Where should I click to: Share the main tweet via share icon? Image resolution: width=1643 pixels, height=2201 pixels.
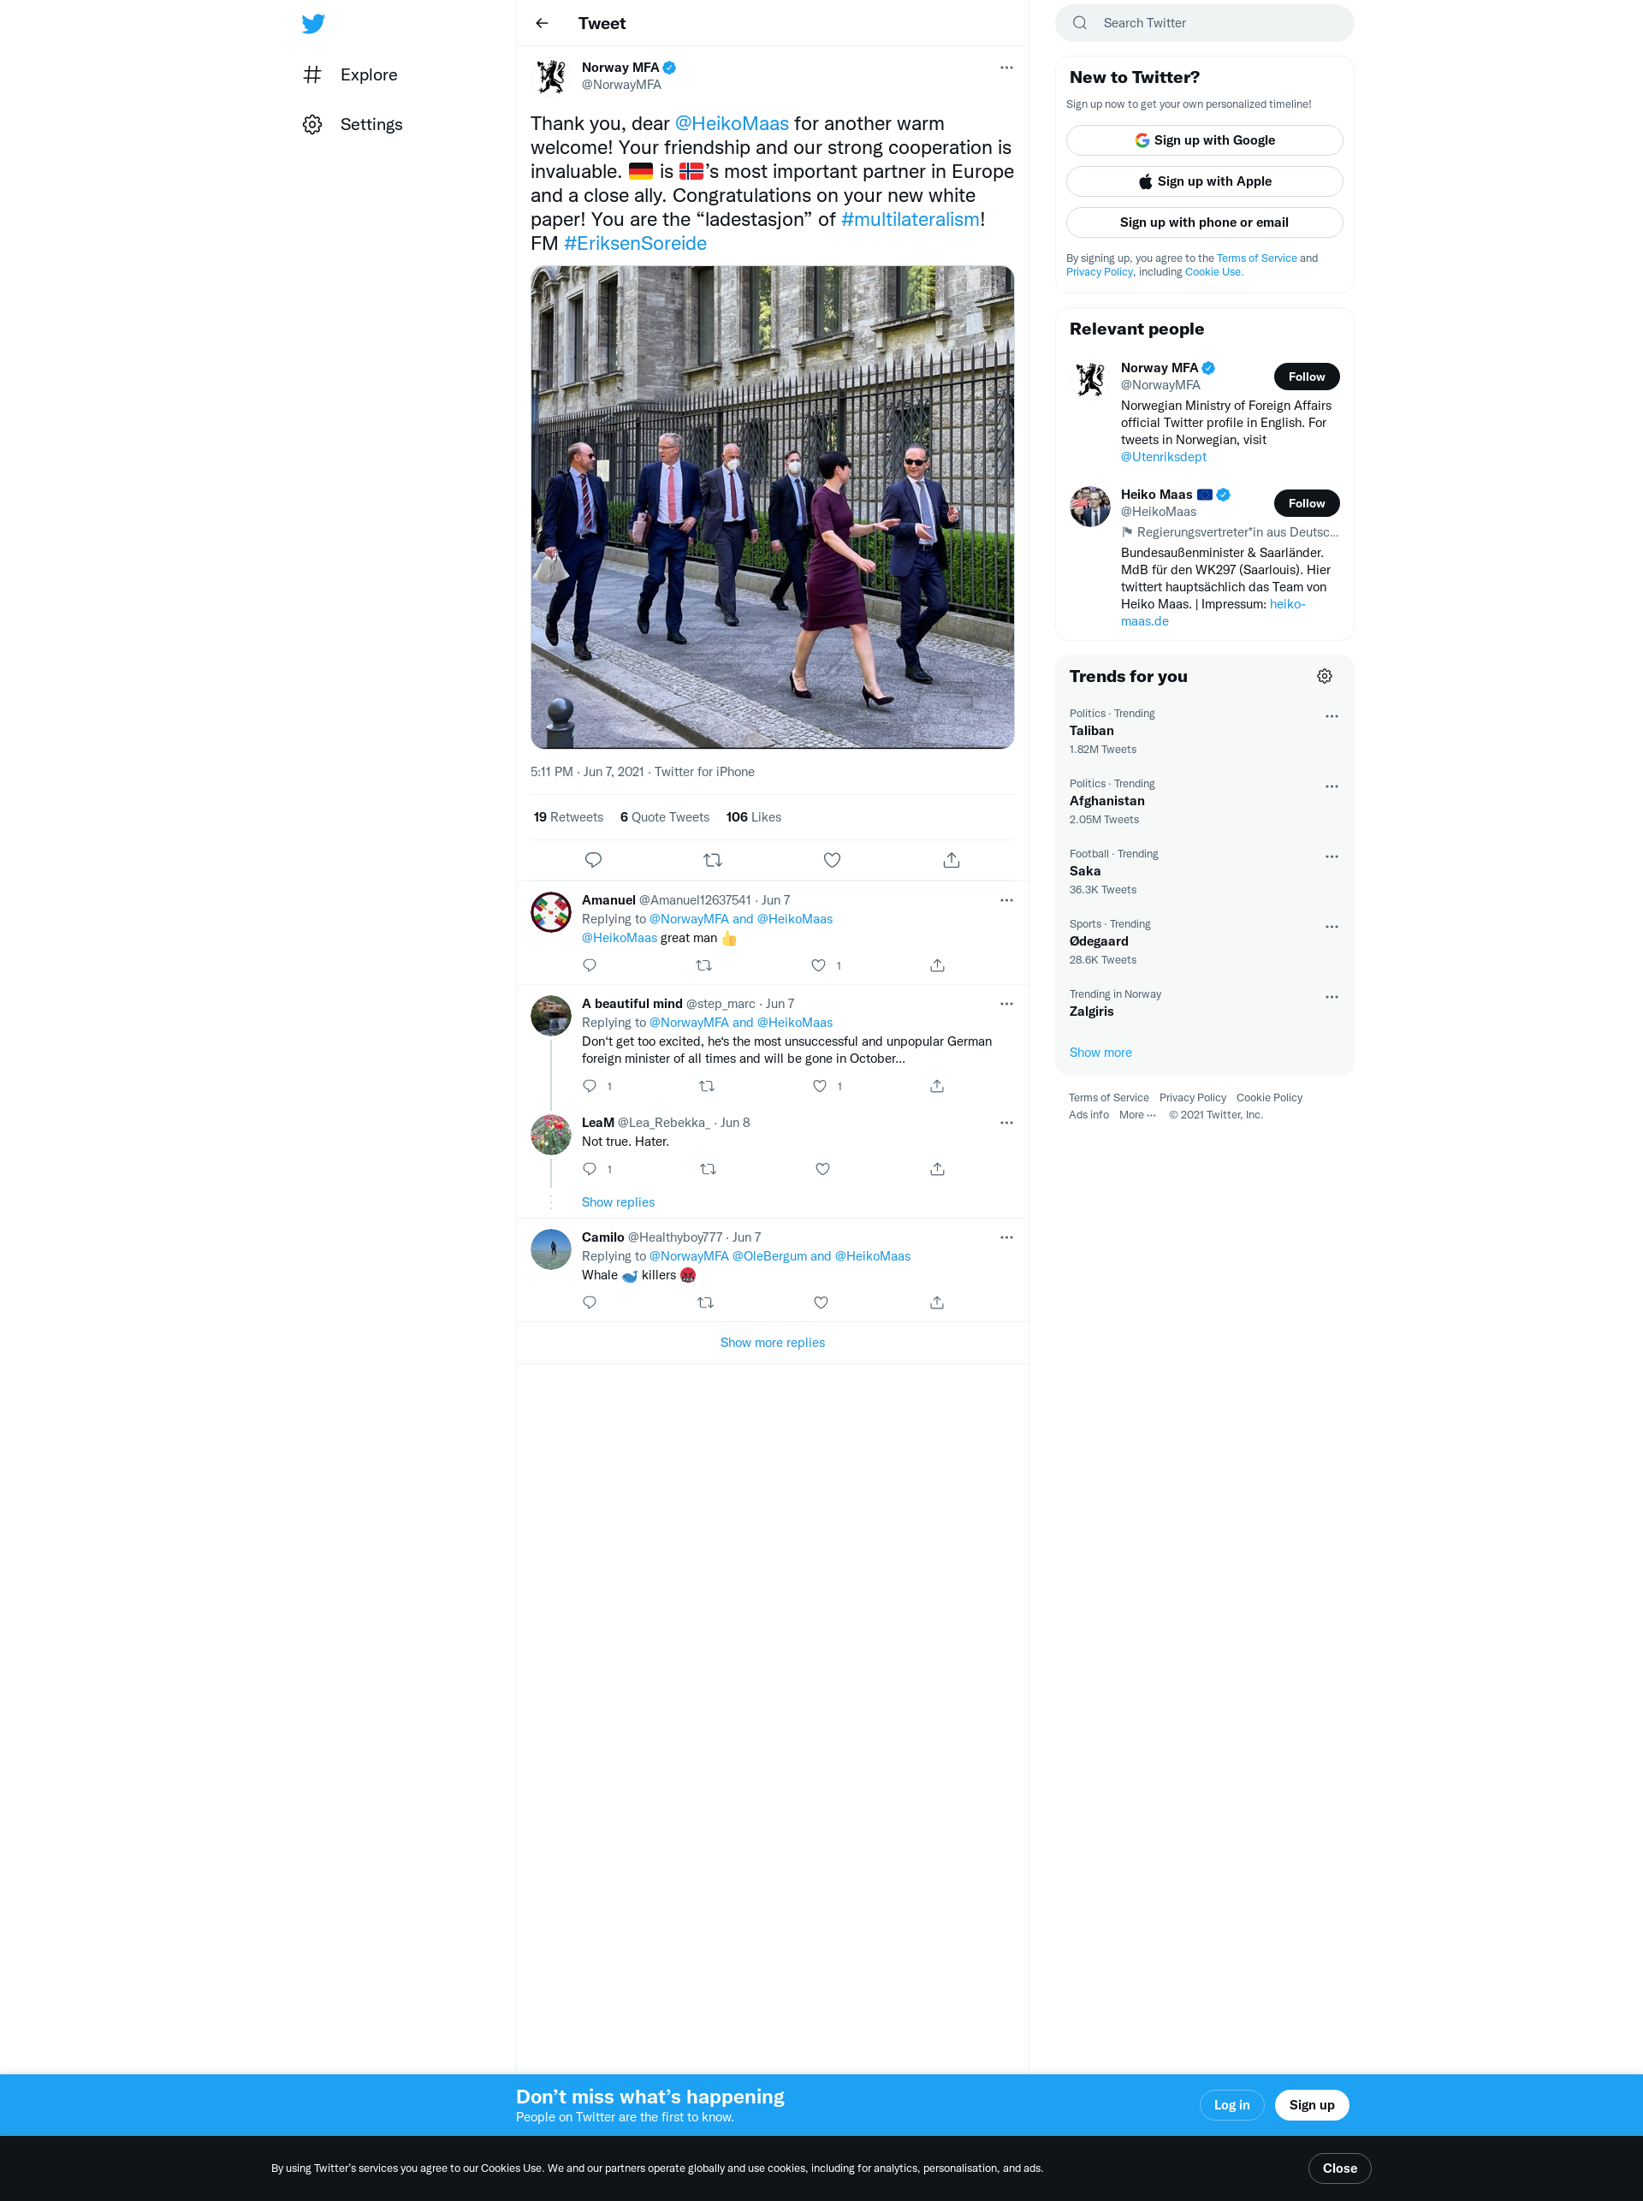(x=951, y=860)
